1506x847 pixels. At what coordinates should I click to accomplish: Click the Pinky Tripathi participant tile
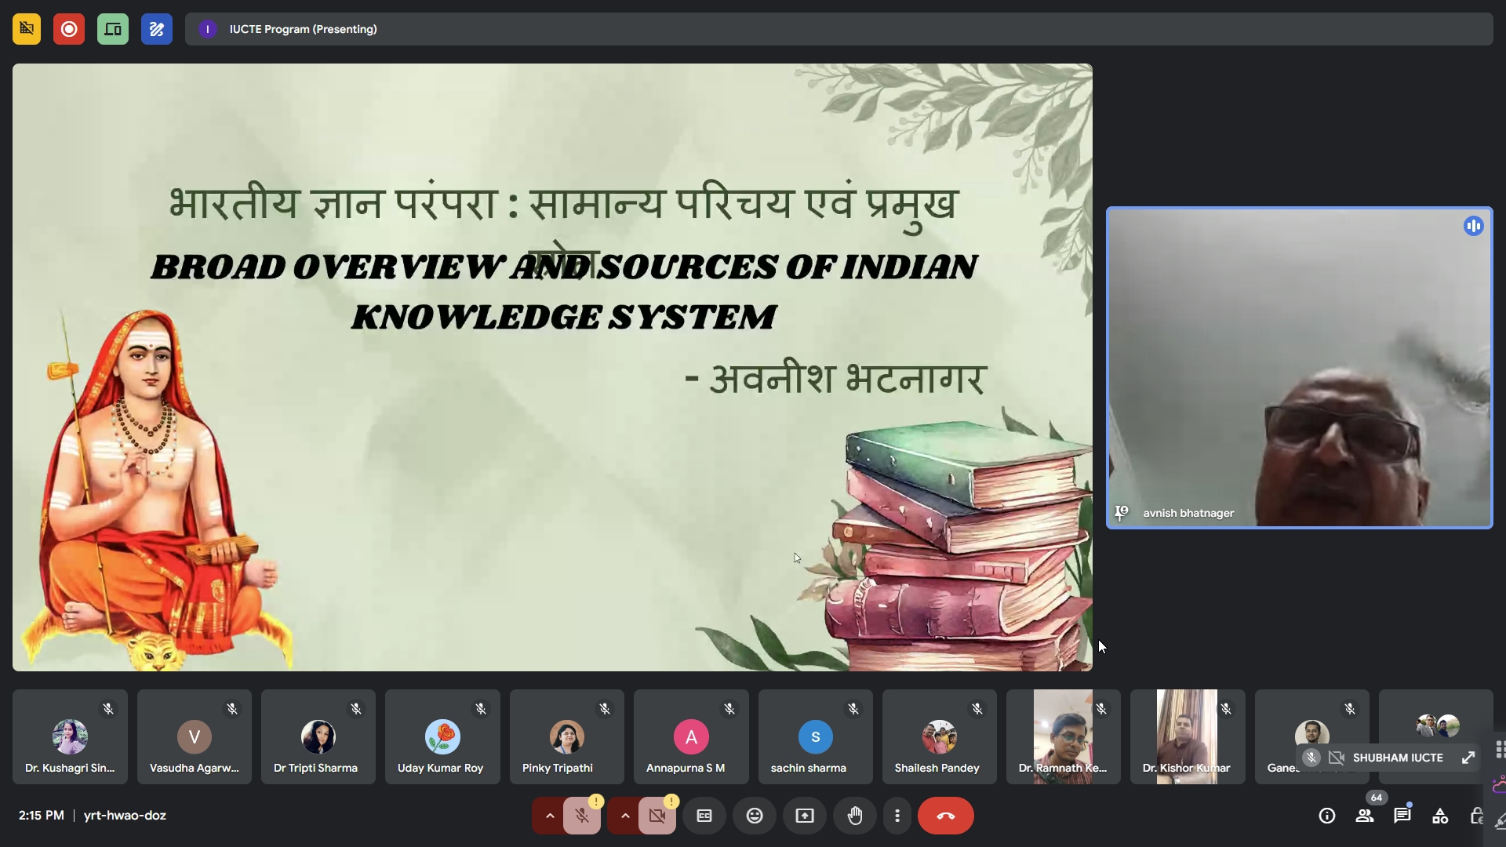(566, 736)
